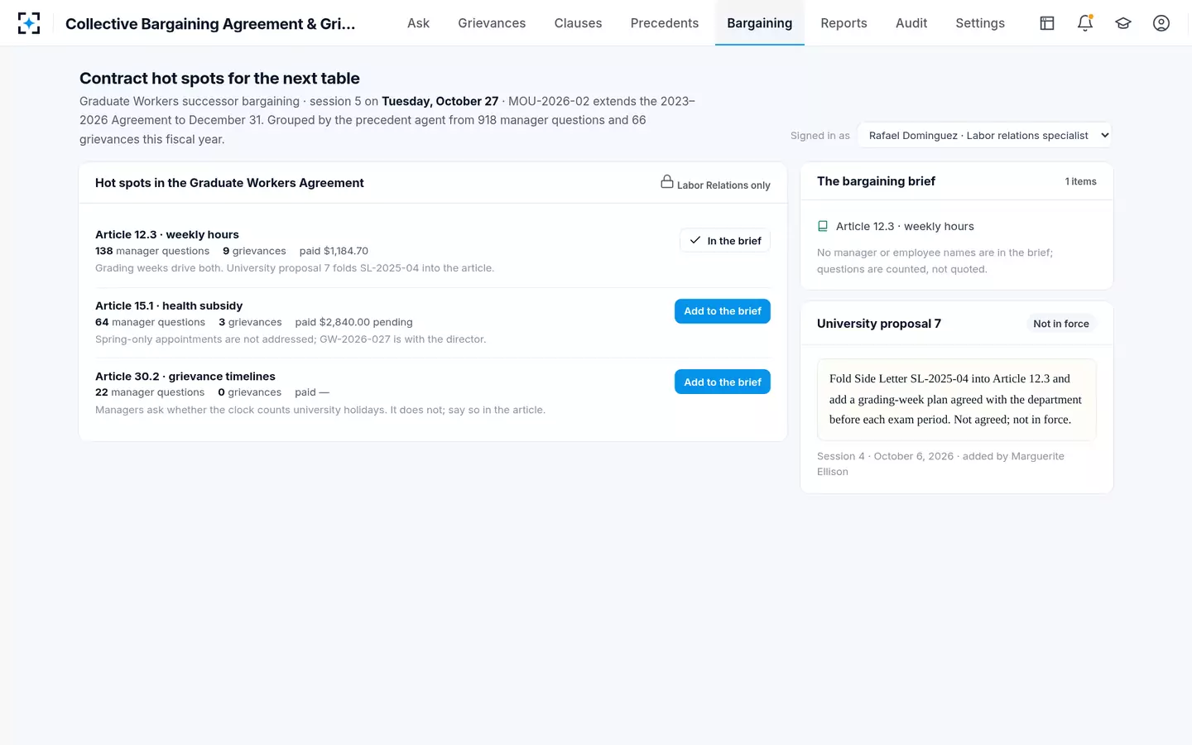Click the '1 items' count in the brief

[1080, 181]
